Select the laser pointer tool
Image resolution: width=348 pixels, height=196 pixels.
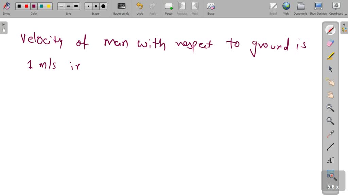point(330,134)
